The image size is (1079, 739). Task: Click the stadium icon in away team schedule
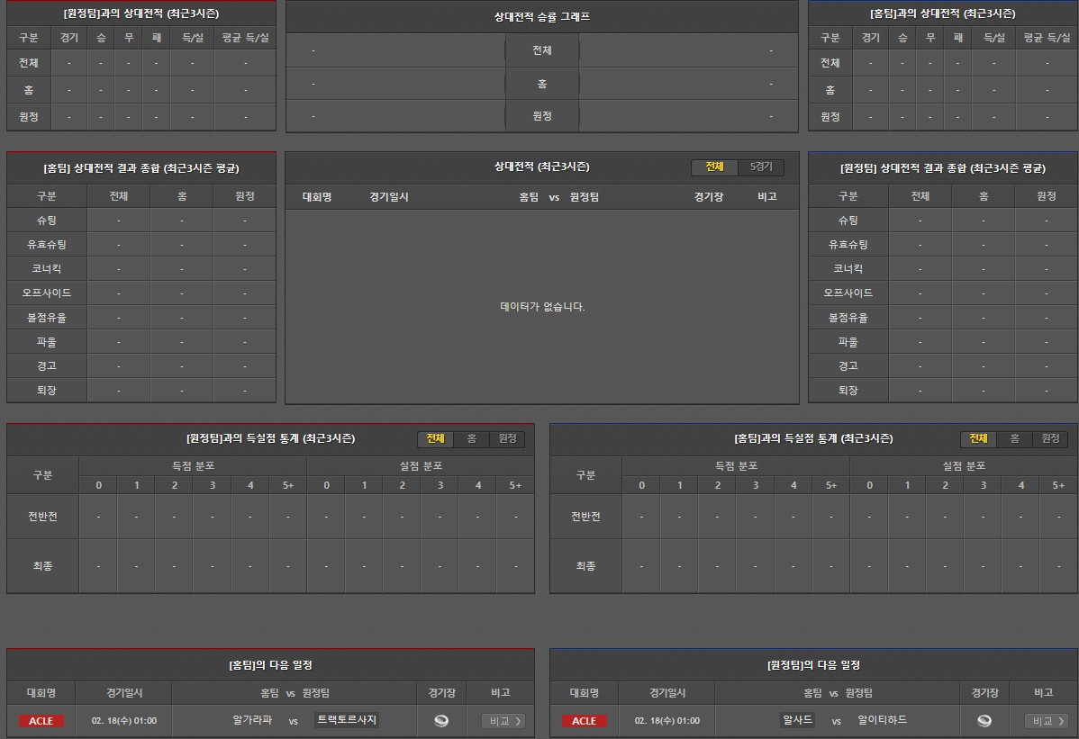click(x=984, y=721)
